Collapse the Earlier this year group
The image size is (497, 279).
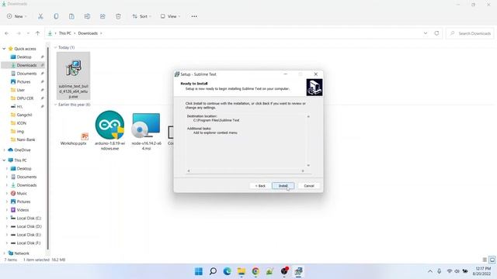[x=55, y=105]
